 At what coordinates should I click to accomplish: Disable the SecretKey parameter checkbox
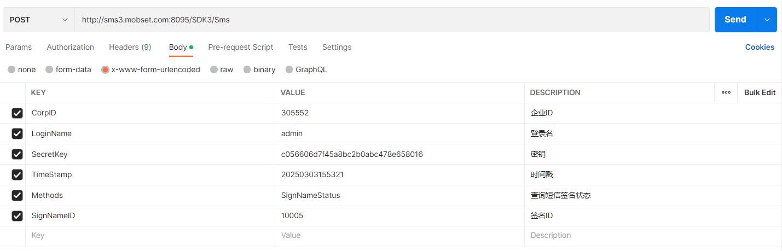(x=17, y=154)
